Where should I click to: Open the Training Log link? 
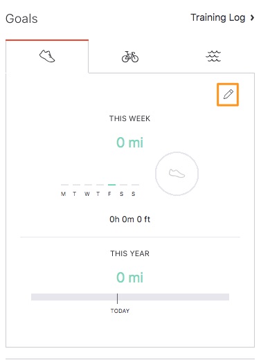pyautogui.click(x=218, y=17)
